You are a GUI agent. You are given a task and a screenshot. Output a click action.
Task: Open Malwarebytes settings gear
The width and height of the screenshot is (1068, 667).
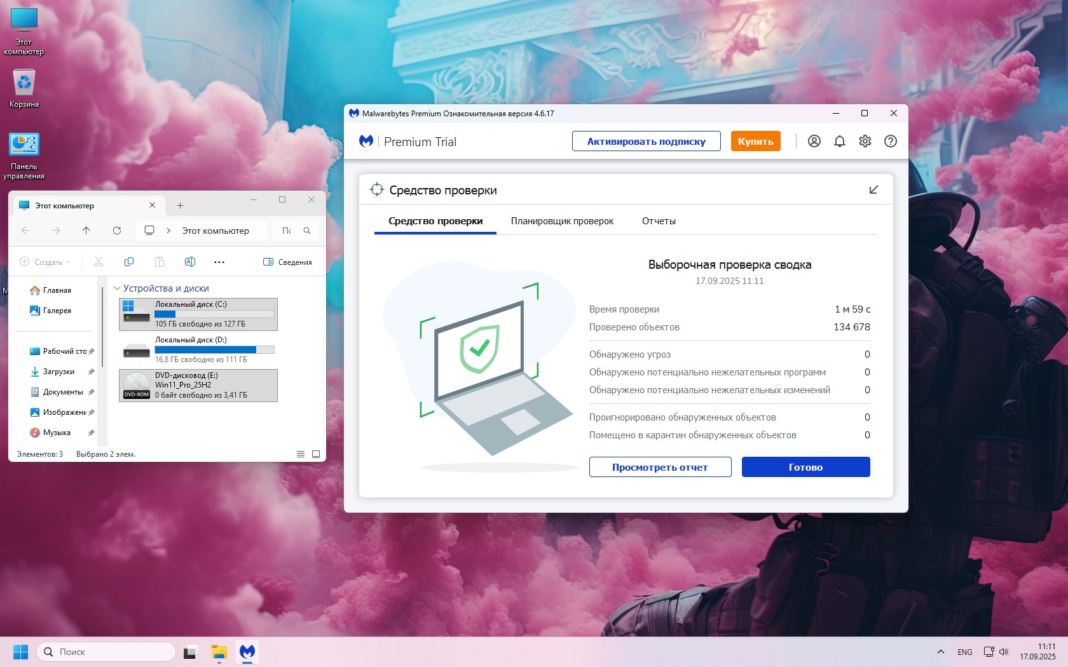[865, 141]
